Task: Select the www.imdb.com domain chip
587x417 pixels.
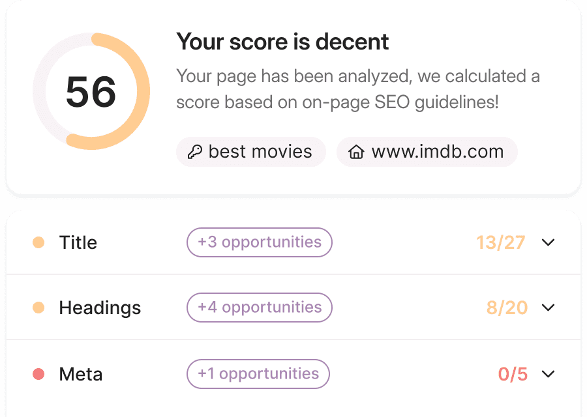Action: point(427,152)
